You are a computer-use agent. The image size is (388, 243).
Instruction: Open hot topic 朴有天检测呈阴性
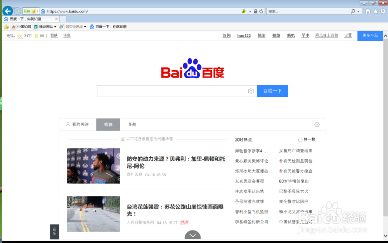(296, 161)
